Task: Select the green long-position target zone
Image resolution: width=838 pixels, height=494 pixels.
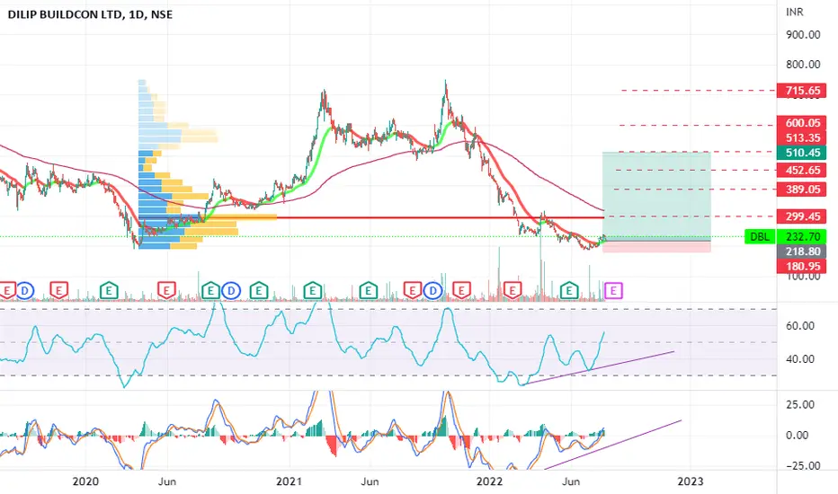Action: [656, 196]
